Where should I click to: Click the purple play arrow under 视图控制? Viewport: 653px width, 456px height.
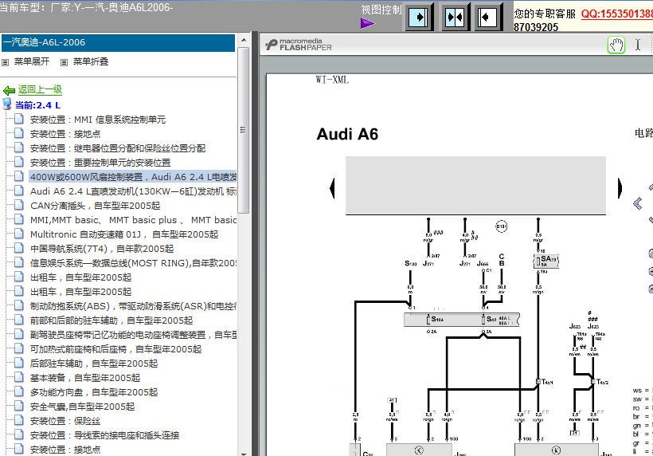click(x=367, y=23)
